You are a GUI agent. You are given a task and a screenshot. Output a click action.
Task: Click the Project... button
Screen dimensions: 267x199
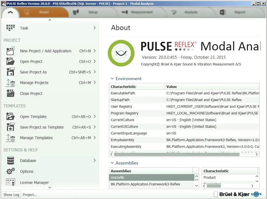coord(30,194)
